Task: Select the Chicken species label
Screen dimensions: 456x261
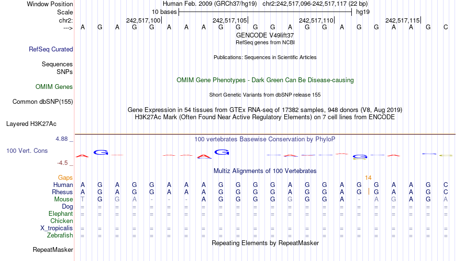Action: point(61,221)
